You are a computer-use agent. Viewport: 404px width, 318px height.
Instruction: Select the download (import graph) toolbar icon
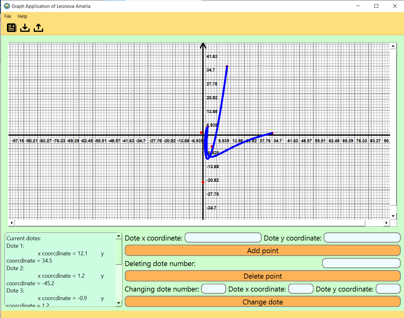tap(25, 28)
